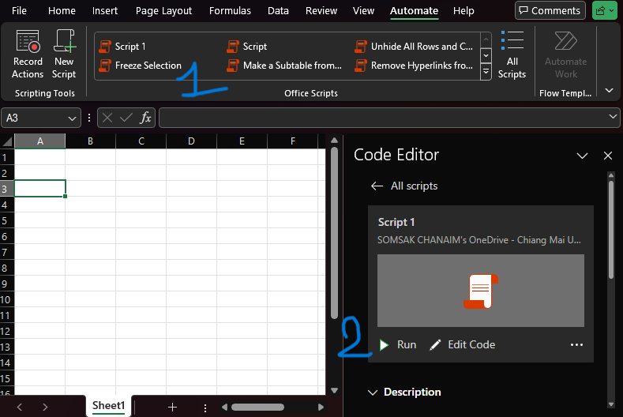
Task: Open the three-dot more options menu
Action: (576, 344)
